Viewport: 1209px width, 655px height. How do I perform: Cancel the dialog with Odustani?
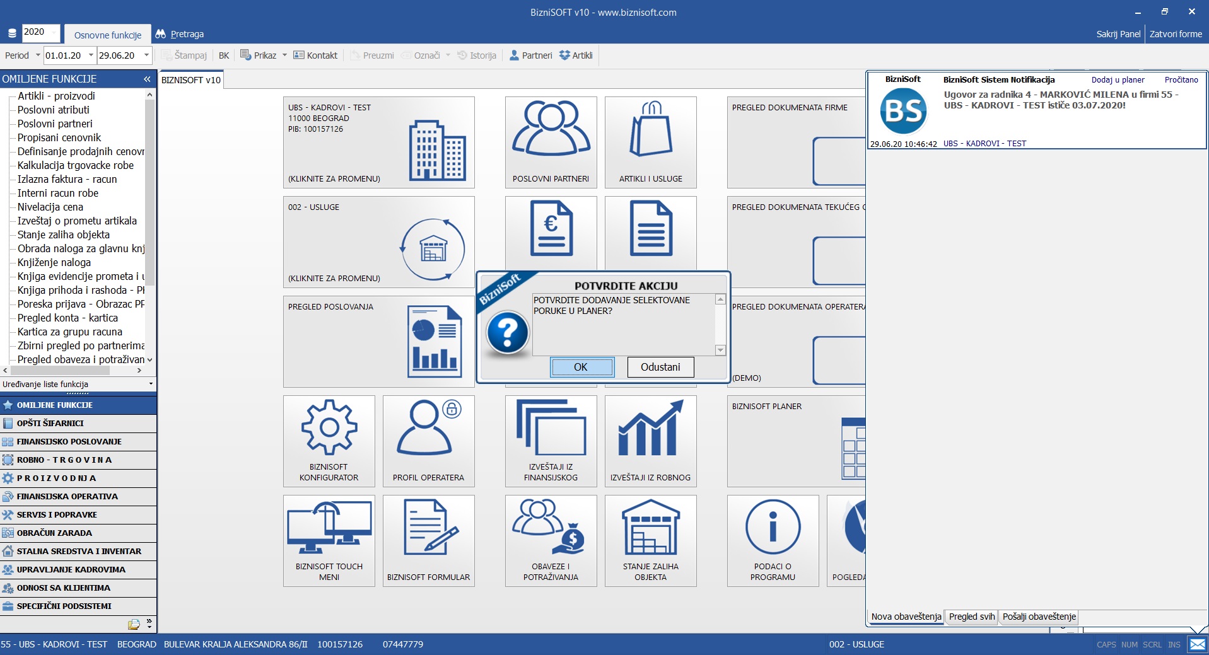660,367
